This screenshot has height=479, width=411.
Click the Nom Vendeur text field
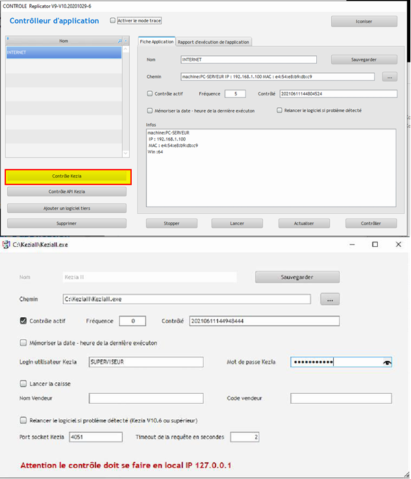click(x=145, y=398)
